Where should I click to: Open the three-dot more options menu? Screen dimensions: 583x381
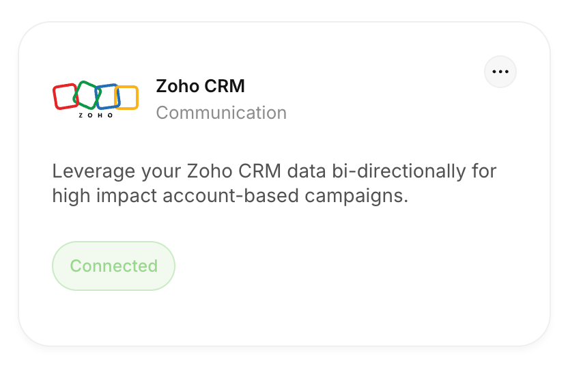click(x=500, y=72)
